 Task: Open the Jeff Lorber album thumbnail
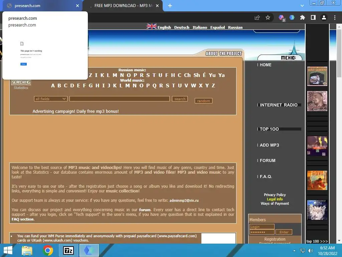point(317,146)
